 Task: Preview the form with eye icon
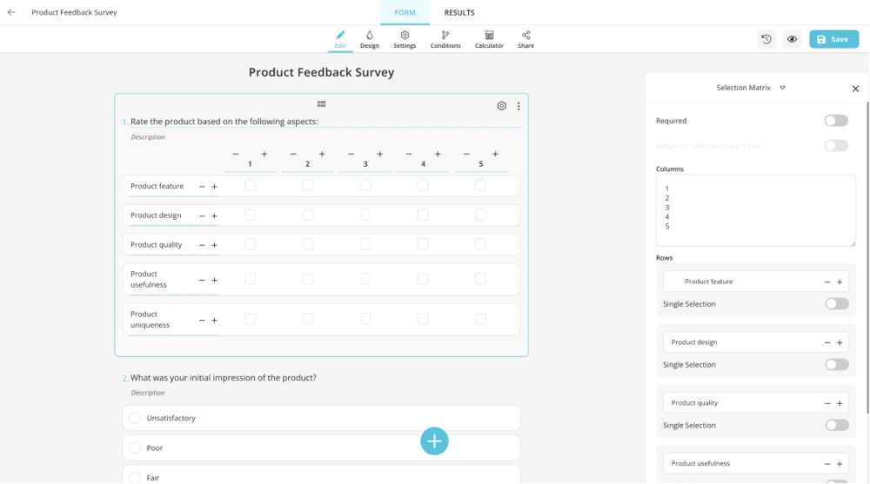pos(792,39)
